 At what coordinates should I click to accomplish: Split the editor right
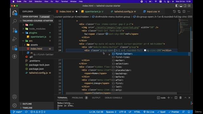[x=184, y=11]
